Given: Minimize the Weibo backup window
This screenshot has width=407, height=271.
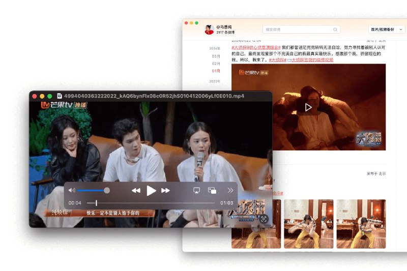Looking at the screenshot, I should click(191, 23).
